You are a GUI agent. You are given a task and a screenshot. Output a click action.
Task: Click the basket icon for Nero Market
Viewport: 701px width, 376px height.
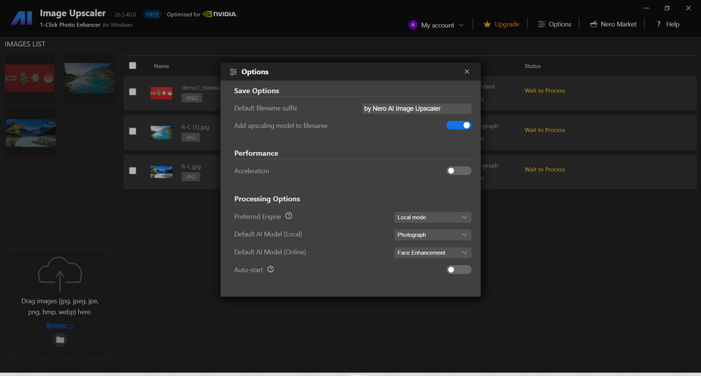[595, 23]
